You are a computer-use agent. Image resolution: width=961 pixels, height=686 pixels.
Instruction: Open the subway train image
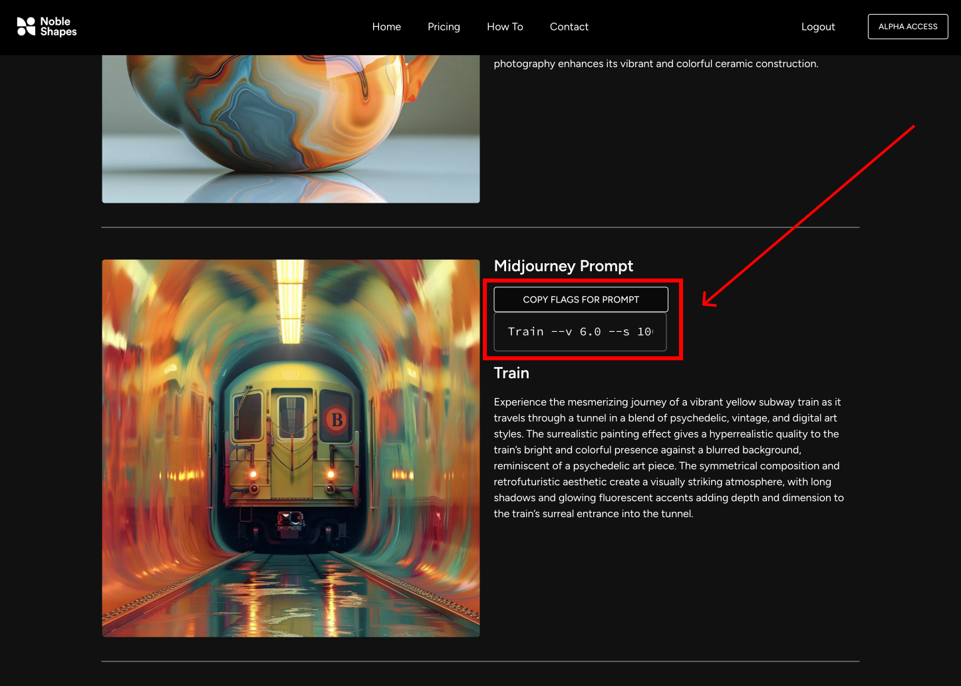tap(291, 448)
